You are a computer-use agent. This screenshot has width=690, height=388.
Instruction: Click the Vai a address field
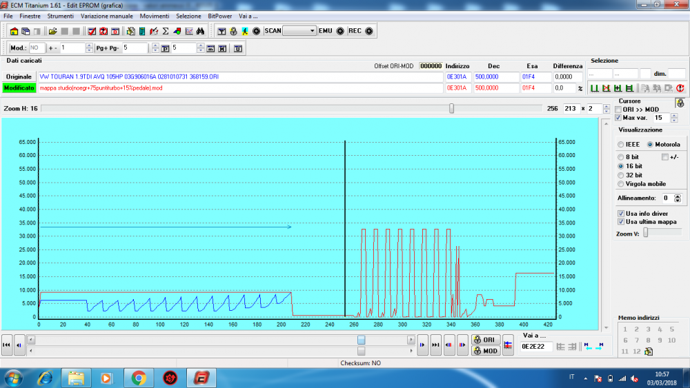pyautogui.click(x=537, y=346)
